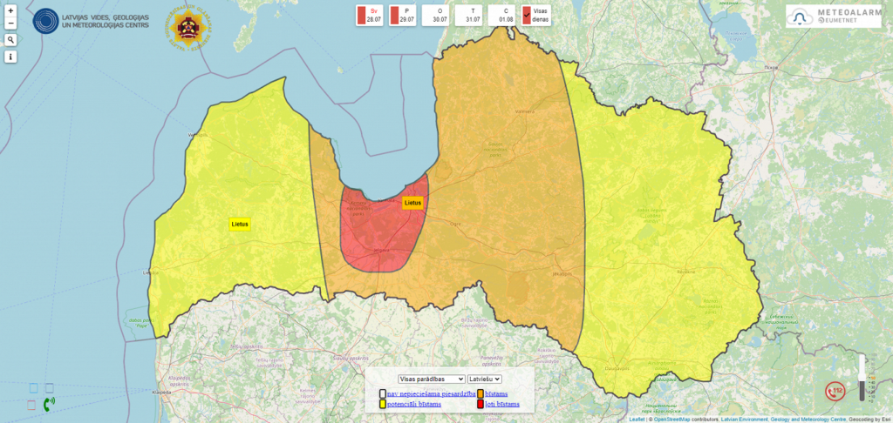Click the 'nav nepieciešama piesardzība' legend link

click(431, 393)
